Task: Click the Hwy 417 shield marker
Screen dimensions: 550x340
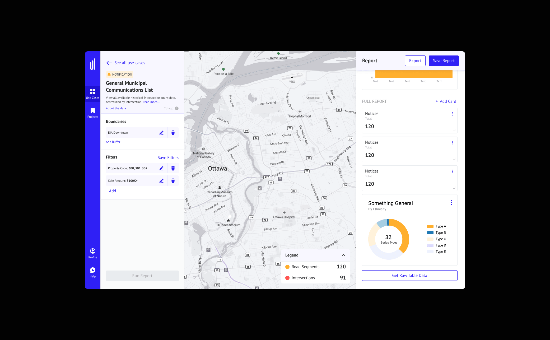Action: pyautogui.click(x=267, y=177)
